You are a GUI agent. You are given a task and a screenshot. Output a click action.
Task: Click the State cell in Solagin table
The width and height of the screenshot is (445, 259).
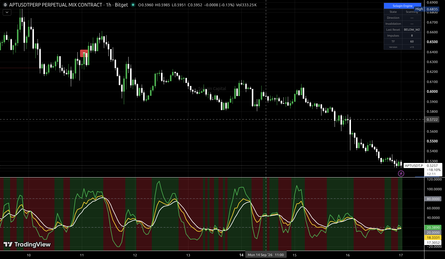coord(393,12)
